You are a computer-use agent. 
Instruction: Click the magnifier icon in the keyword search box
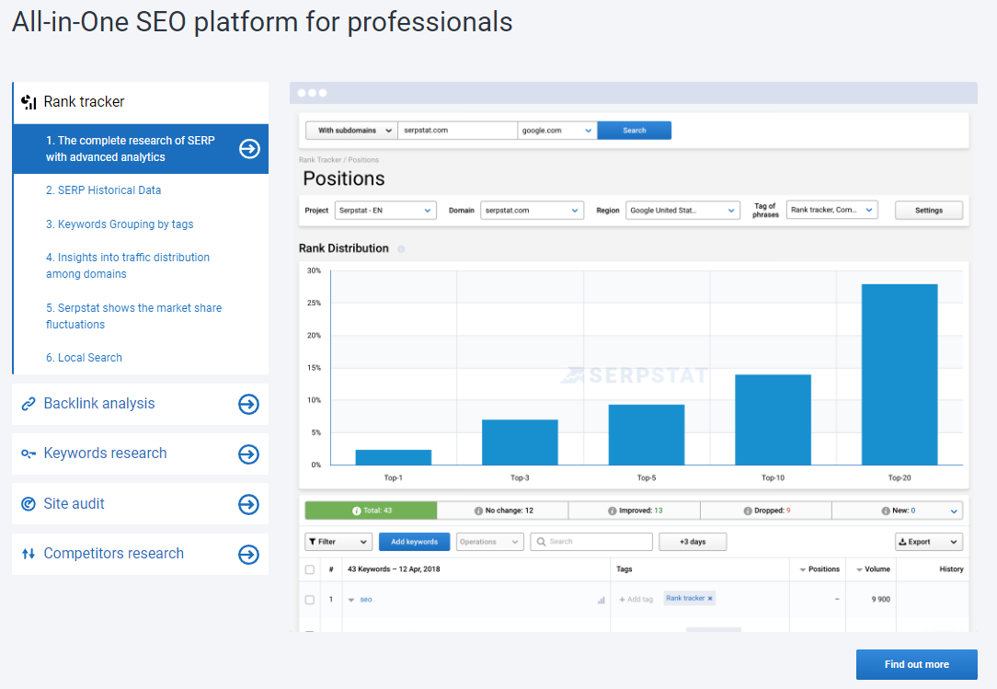pos(544,542)
